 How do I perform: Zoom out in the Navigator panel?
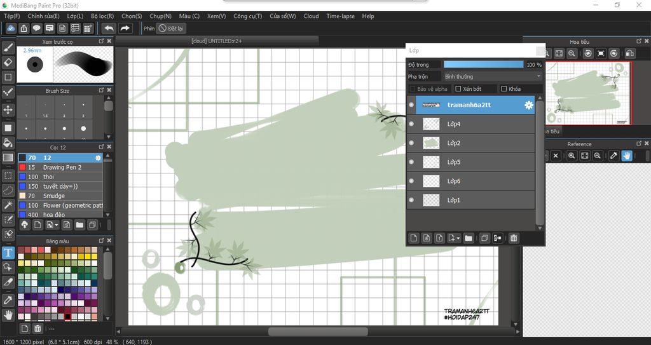pos(572,53)
